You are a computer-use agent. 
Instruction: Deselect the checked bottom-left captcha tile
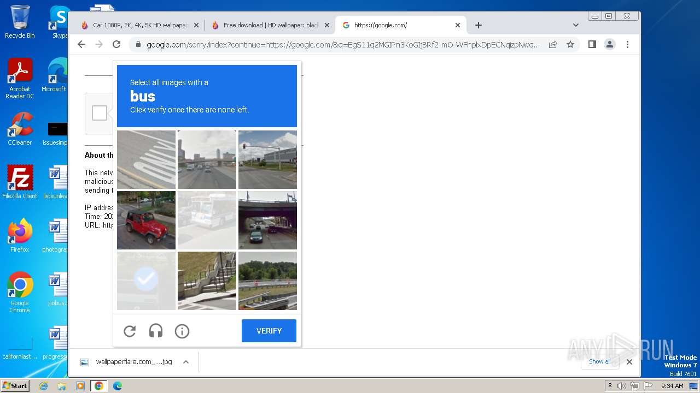pos(146,281)
